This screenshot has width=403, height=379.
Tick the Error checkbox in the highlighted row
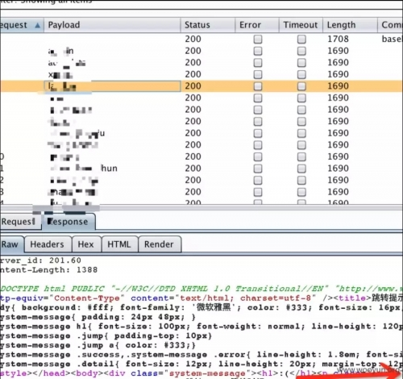coord(258,86)
